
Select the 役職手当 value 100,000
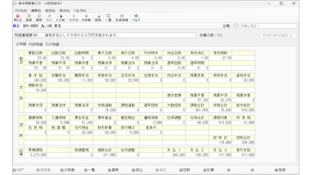(58, 80)
